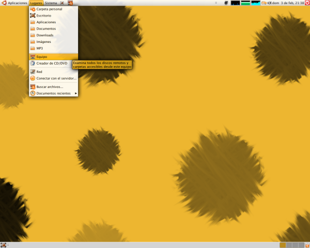Viewport: 310px width, 248px height.
Task: Click the show desktop button in bottom panel
Action: [4, 245]
